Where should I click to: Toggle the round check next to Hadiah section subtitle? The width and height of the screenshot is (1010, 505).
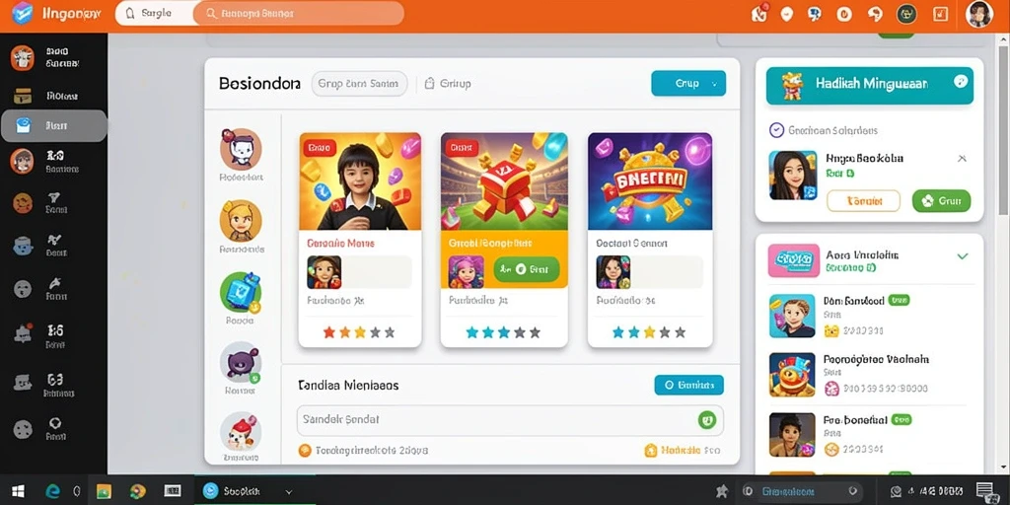(777, 130)
